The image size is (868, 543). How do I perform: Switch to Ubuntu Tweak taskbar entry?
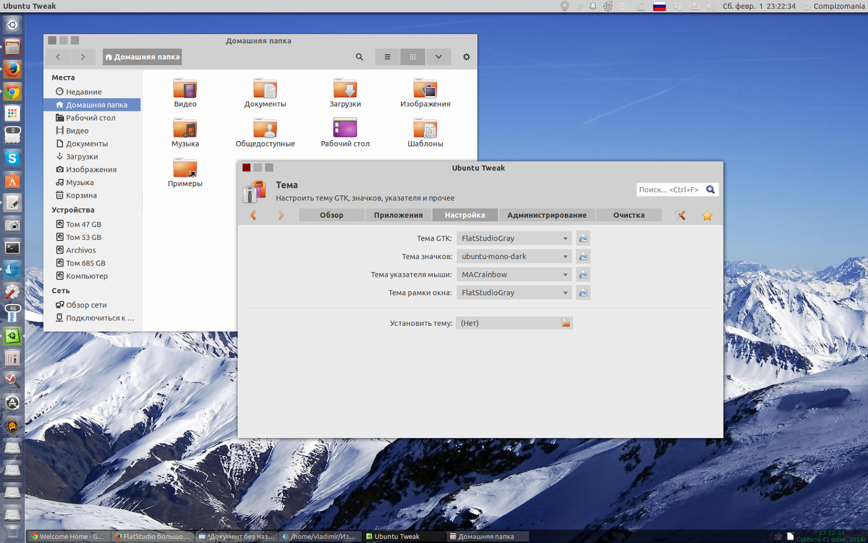pyautogui.click(x=403, y=536)
